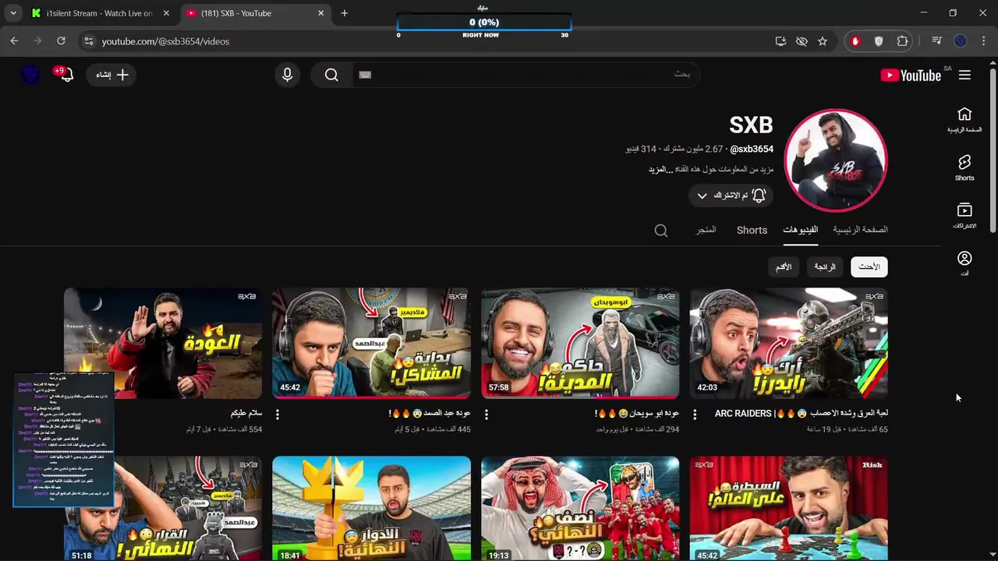Open the crossed-eye tracking protection icon
998x561 pixels.
click(x=802, y=41)
